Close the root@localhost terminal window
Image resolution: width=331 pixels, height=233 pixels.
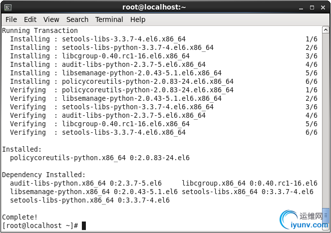click(x=323, y=7)
